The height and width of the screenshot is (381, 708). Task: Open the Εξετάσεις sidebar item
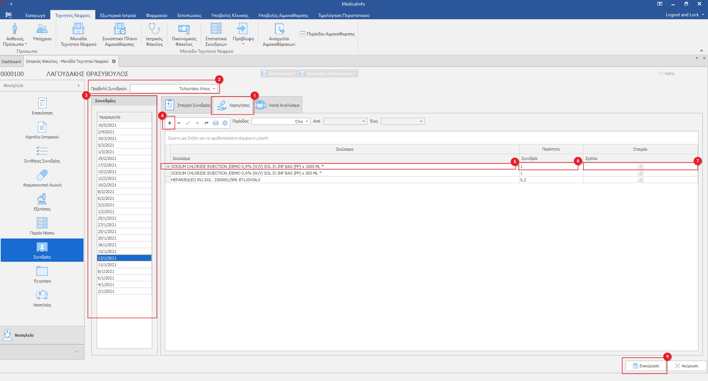point(42,202)
